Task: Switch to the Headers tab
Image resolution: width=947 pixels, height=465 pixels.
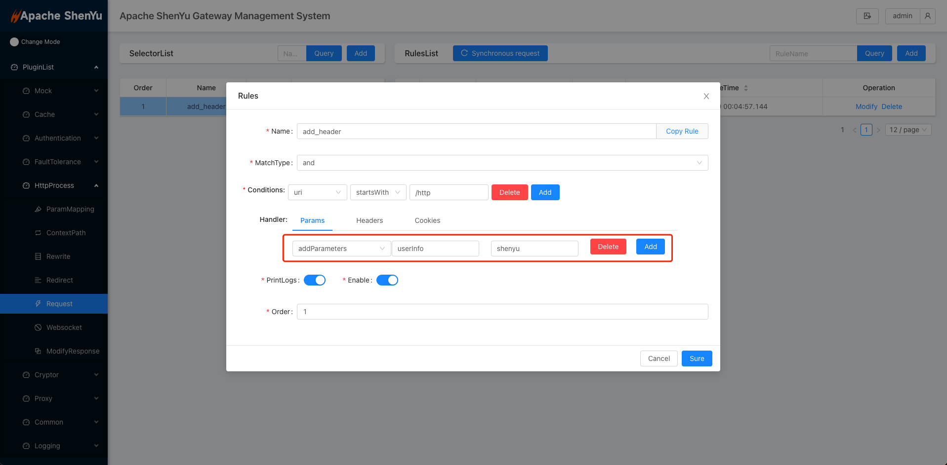Action: [369, 220]
